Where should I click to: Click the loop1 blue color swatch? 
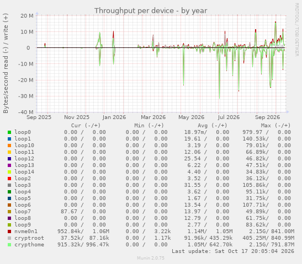pyautogui.click(x=9, y=139)
